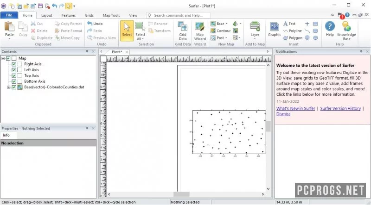Viewport: 371px width, 205px height.
Task: Click Undo in the ribbon Undo group
Action: [x=95, y=24]
